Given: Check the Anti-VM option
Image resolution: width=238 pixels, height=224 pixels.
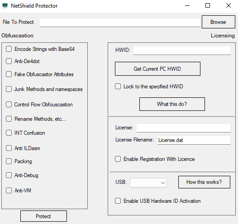Looking at the screenshot, I should click(x=9, y=191).
